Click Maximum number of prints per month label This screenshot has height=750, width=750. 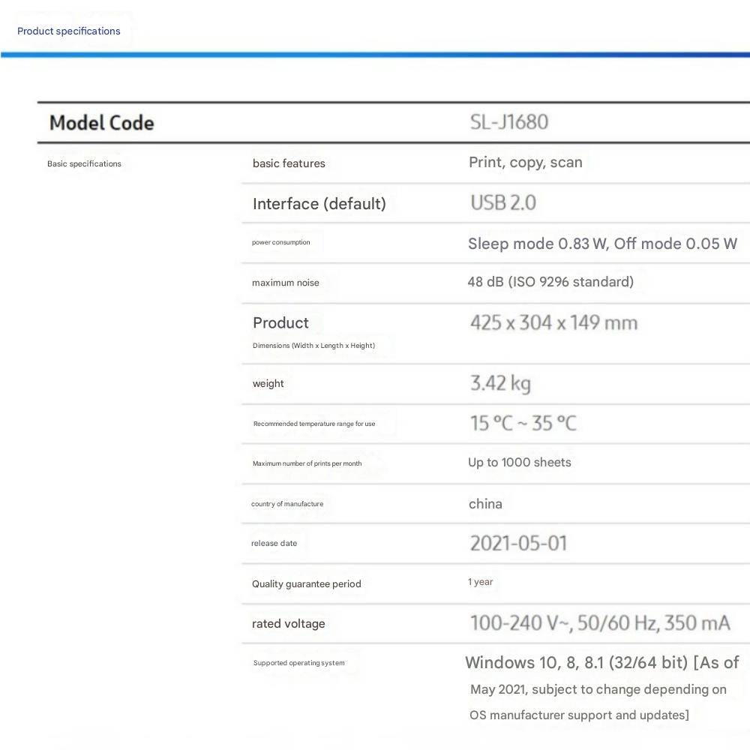click(307, 463)
